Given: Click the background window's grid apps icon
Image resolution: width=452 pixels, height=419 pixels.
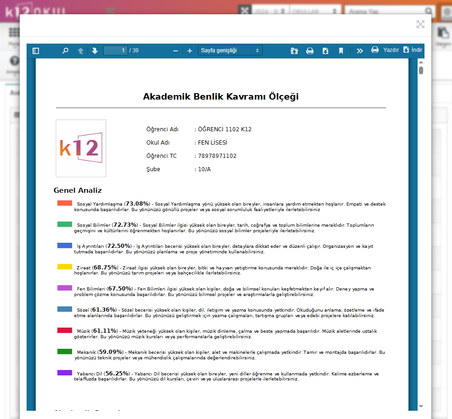Looking at the screenshot, I should tap(14, 32).
